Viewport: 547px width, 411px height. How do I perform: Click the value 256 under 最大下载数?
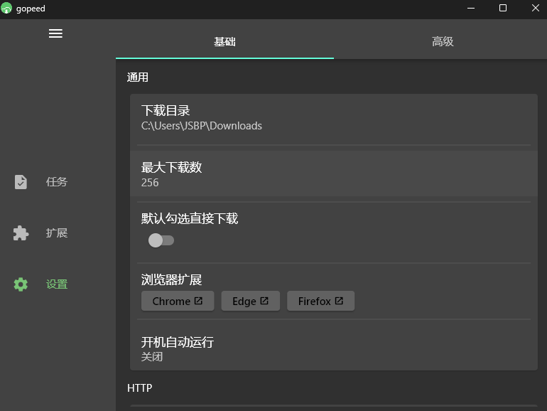tap(150, 183)
